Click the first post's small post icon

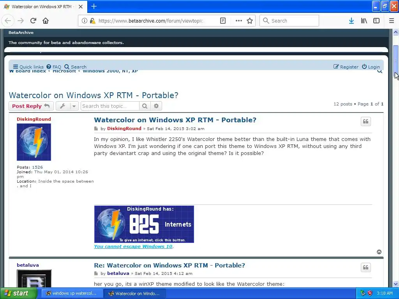(x=96, y=128)
